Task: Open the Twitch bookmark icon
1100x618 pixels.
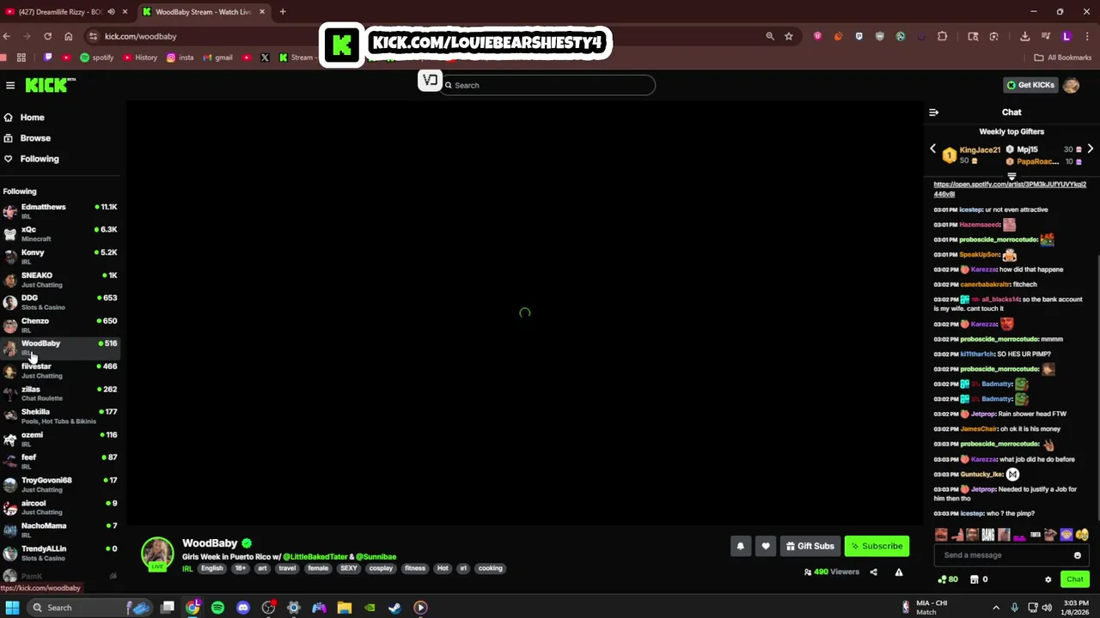Action: [x=47, y=58]
